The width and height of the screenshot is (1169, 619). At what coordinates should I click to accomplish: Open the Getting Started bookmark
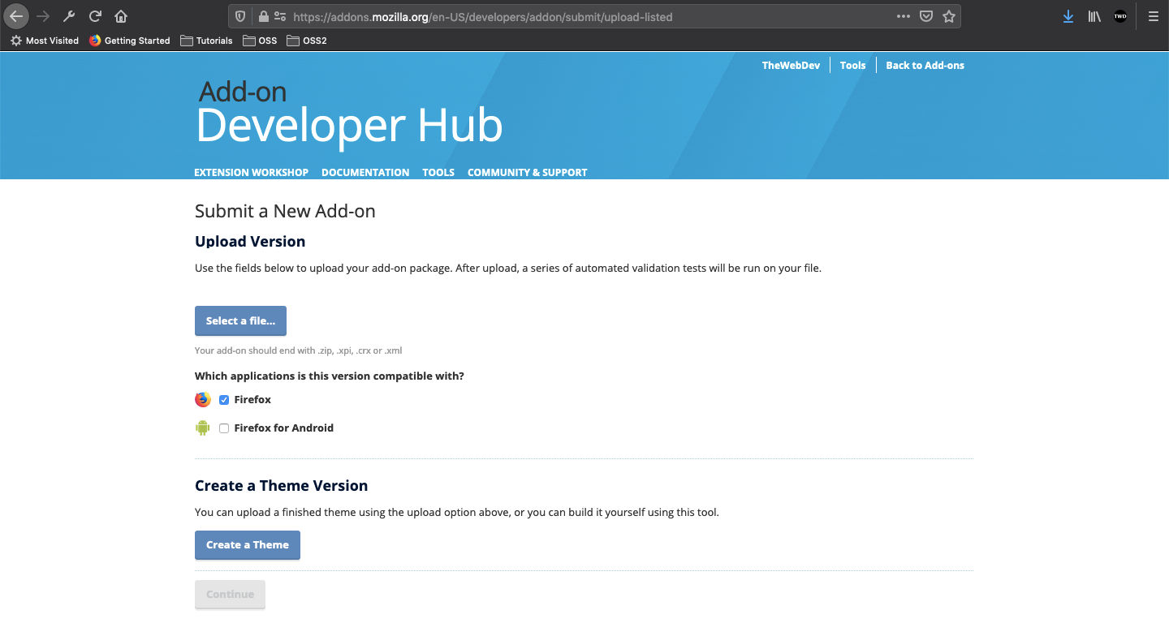(x=130, y=41)
